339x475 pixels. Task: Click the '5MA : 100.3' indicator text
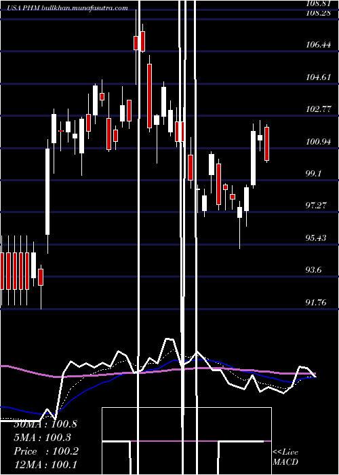click(42, 438)
